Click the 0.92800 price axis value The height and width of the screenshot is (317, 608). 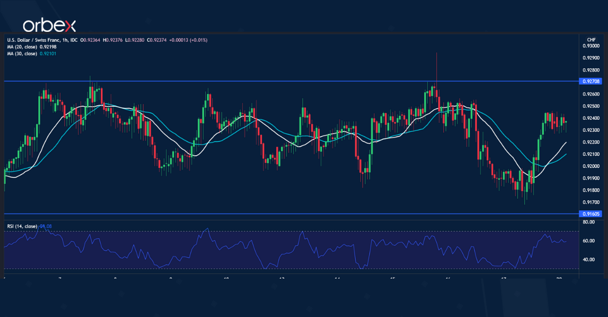pos(591,70)
